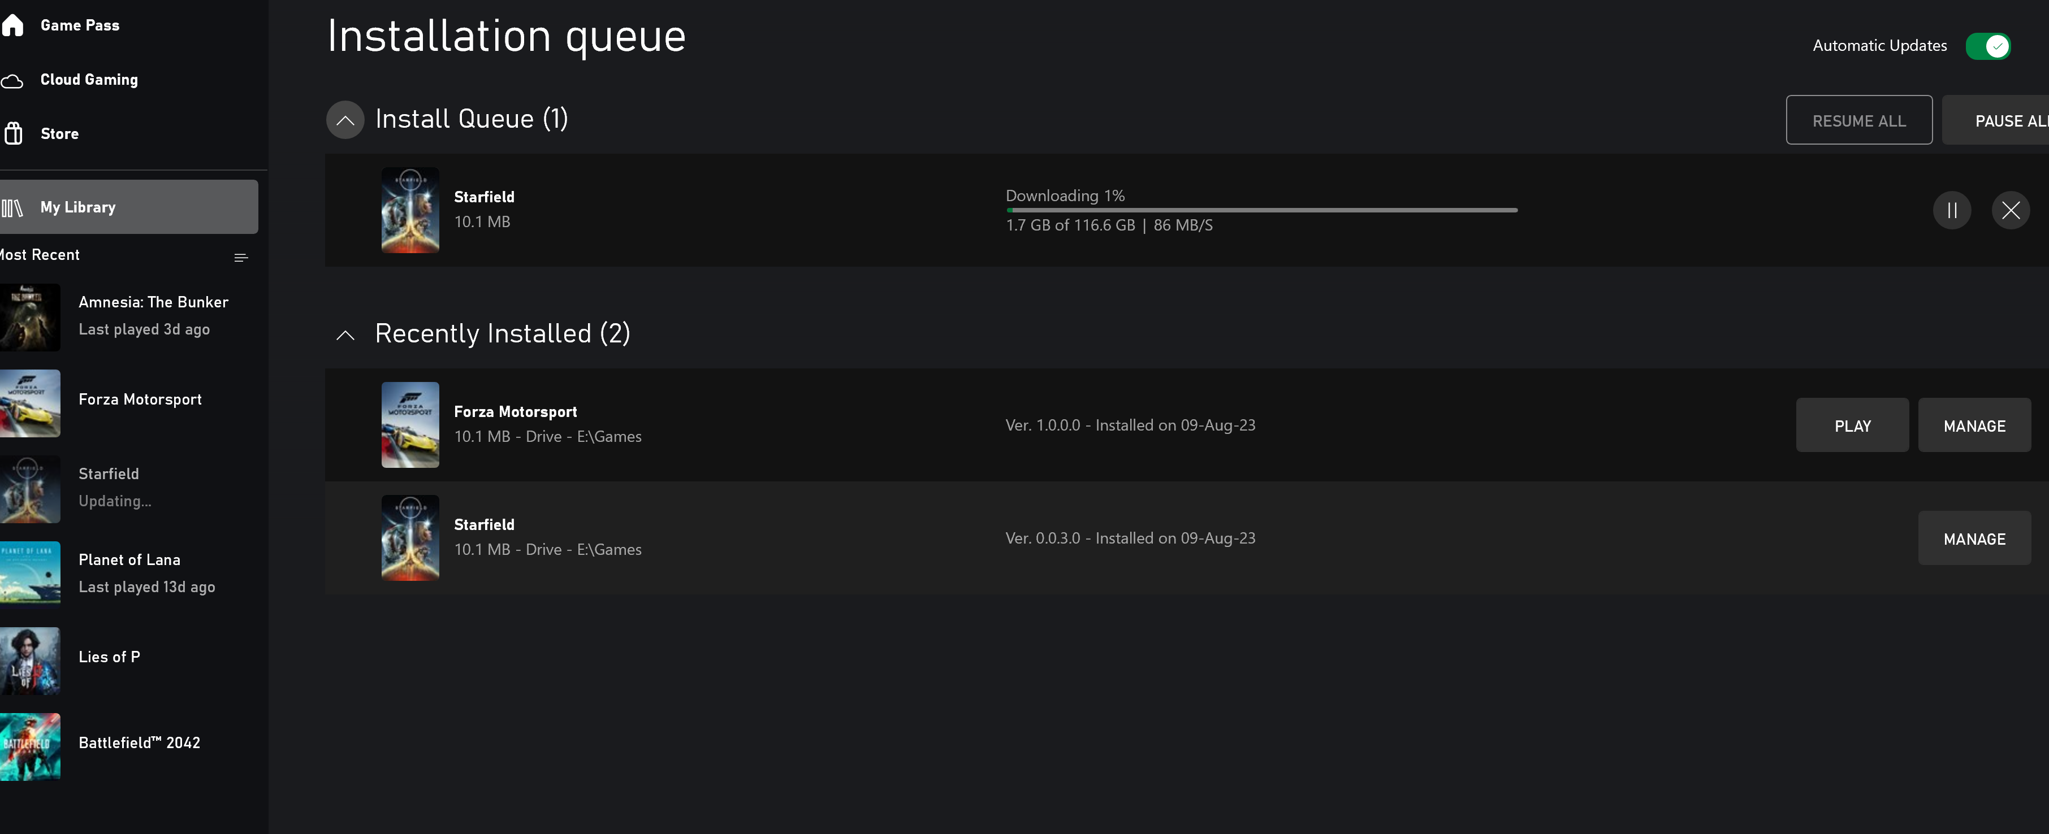
Task: Click the Starfield download progress bar
Action: click(1261, 211)
